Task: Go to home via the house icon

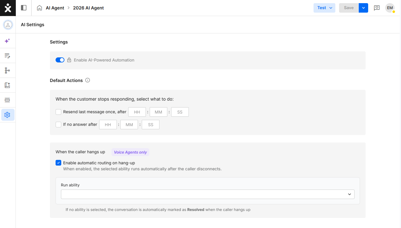Action: click(x=39, y=8)
